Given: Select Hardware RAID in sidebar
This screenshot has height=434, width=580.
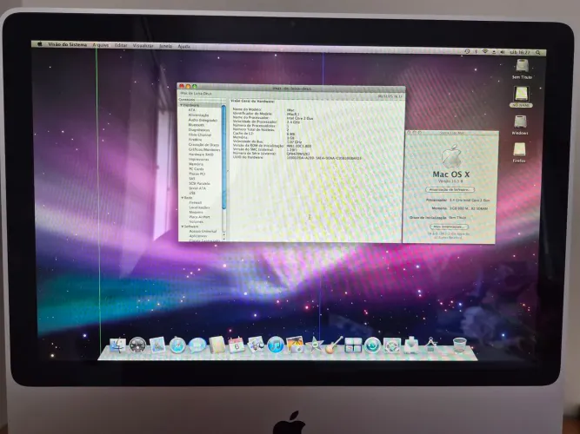Looking at the screenshot, I should click(x=201, y=155).
